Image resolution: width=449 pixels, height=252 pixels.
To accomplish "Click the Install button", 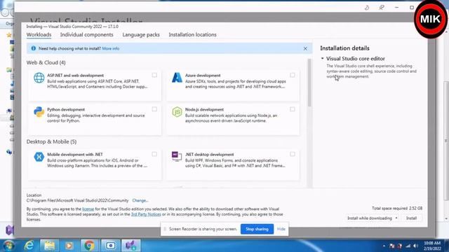I will point(412,218).
